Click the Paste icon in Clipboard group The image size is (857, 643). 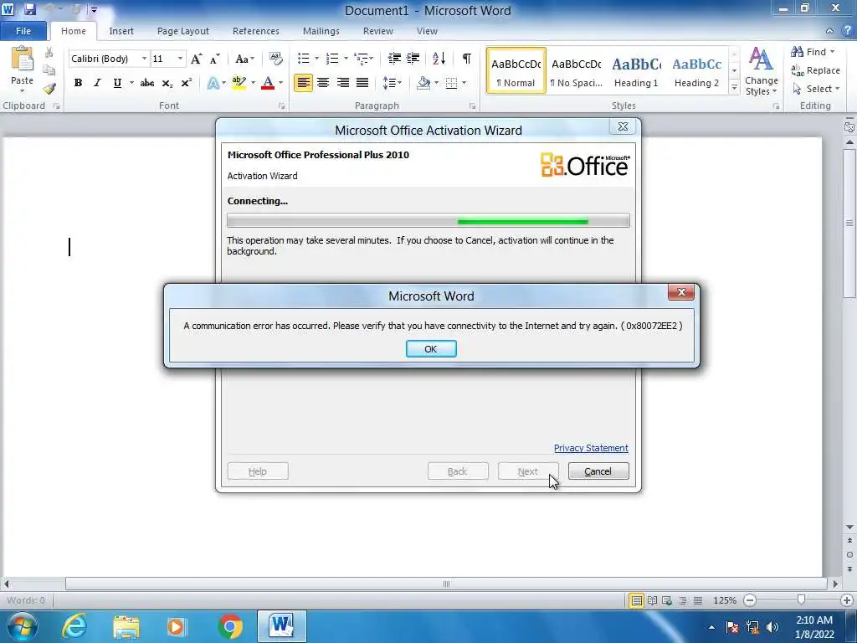[x=22, y=59]
